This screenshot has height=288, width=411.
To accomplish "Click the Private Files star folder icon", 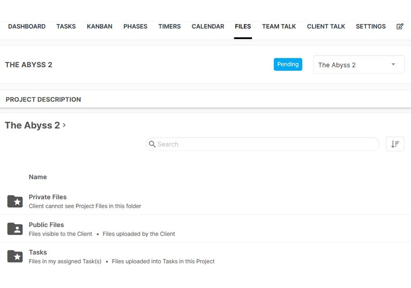I will click(x=15, y=201).
